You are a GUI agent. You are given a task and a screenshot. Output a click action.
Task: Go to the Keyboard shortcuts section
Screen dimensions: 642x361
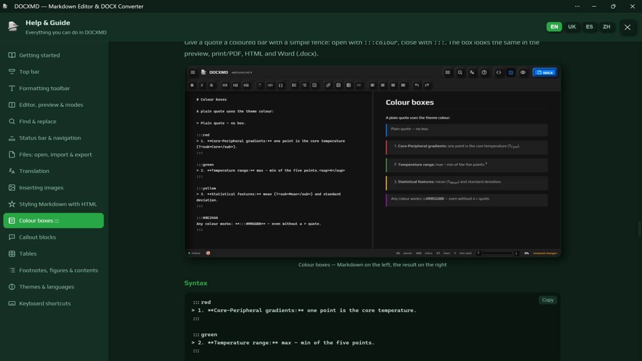(x=53, y=303)
